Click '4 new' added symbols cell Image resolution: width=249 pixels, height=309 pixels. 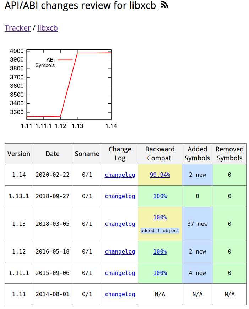197,273
